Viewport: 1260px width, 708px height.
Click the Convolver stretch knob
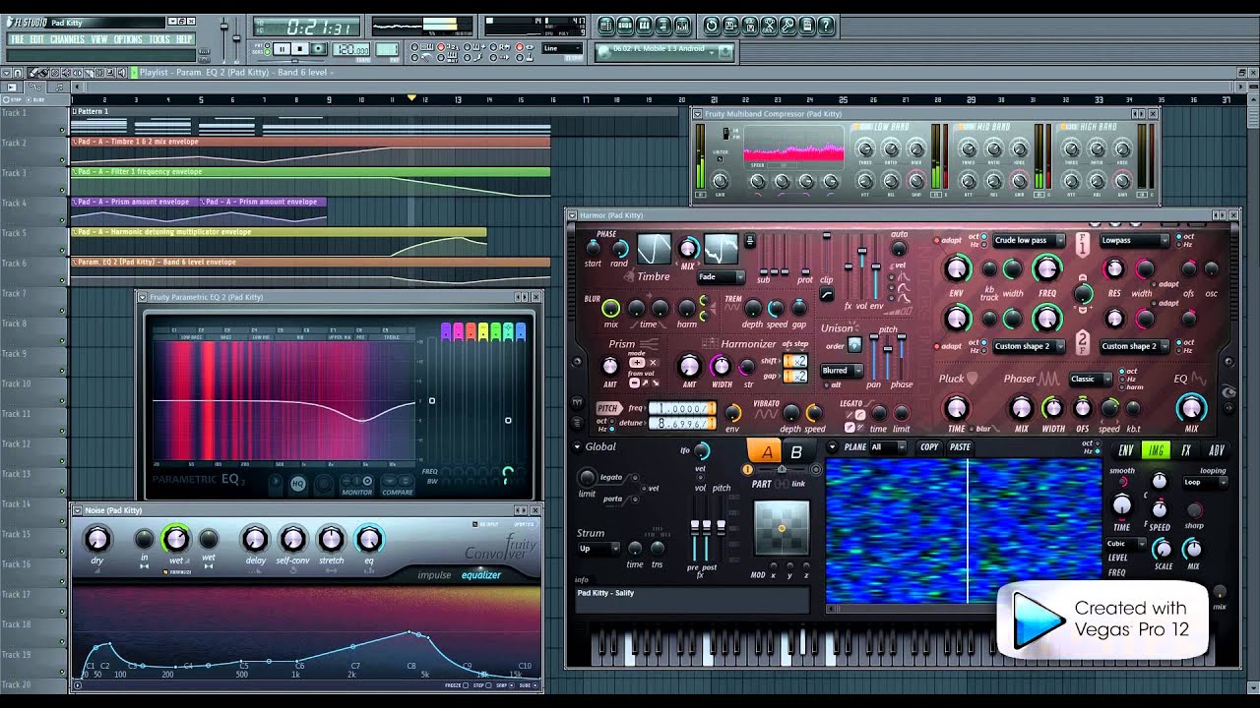tap(331, 539)
